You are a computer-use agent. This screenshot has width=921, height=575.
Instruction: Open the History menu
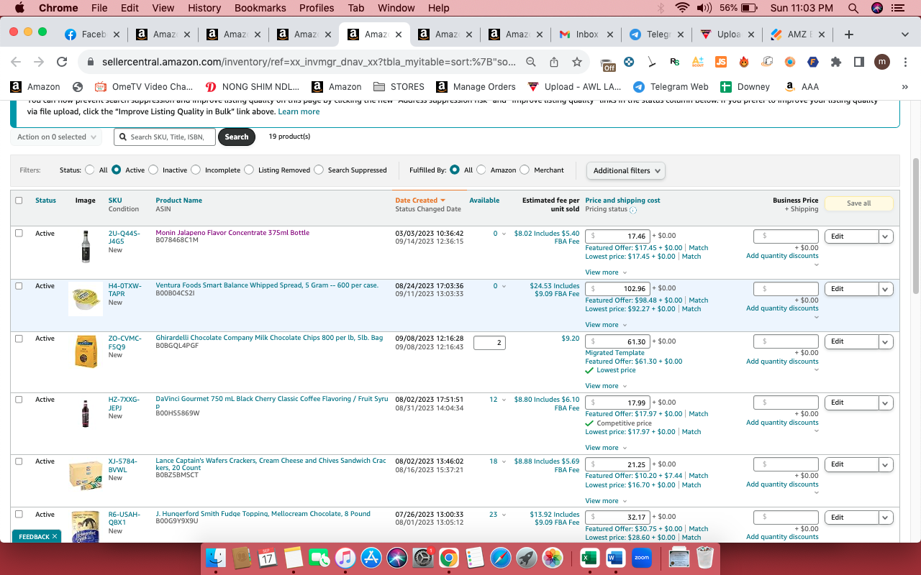(x=204, y=8)
